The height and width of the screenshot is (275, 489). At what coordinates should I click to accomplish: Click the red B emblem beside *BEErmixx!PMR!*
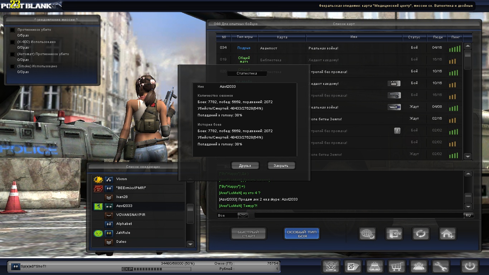[x=98, y=188]
